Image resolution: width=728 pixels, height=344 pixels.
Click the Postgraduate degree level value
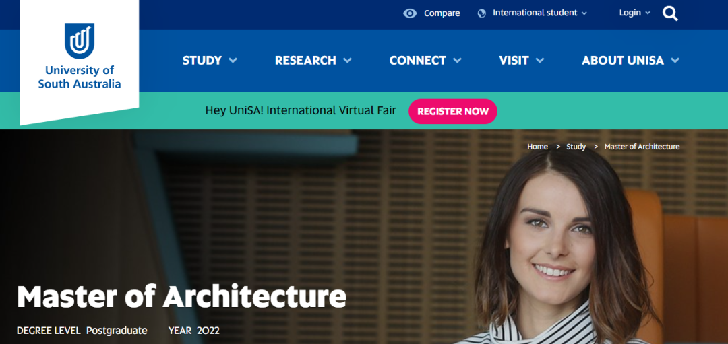coord(117,331)
